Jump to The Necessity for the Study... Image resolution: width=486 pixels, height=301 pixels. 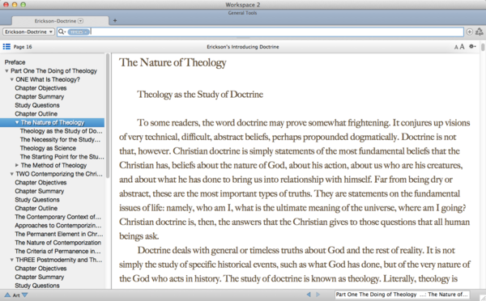(60, 140)
